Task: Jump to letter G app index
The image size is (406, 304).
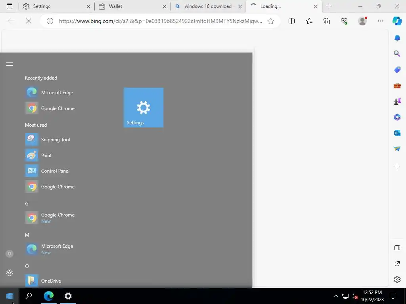Action: [x=27, y=204]
